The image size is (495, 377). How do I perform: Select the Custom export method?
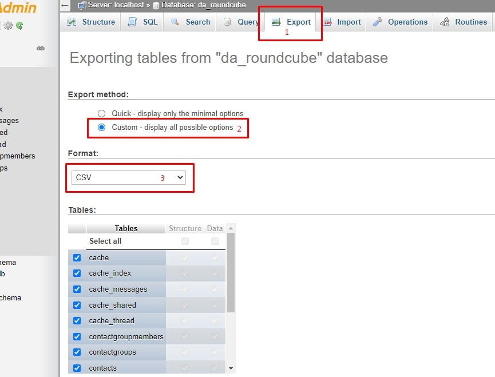point(101,128)
